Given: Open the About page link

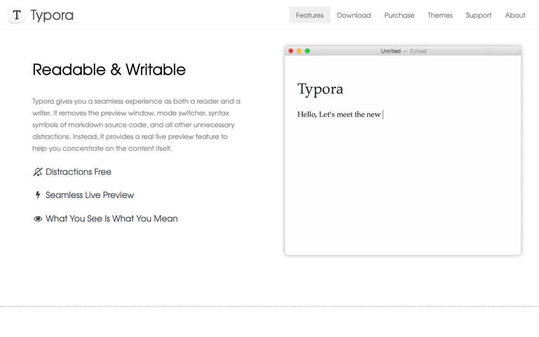Looking at the screenshot, I should pos(515,15).
